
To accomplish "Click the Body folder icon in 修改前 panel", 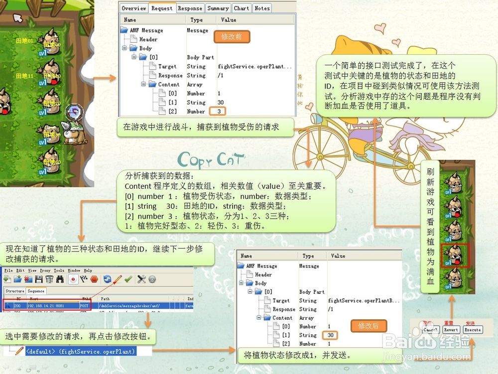I will [x=133, y=48].
